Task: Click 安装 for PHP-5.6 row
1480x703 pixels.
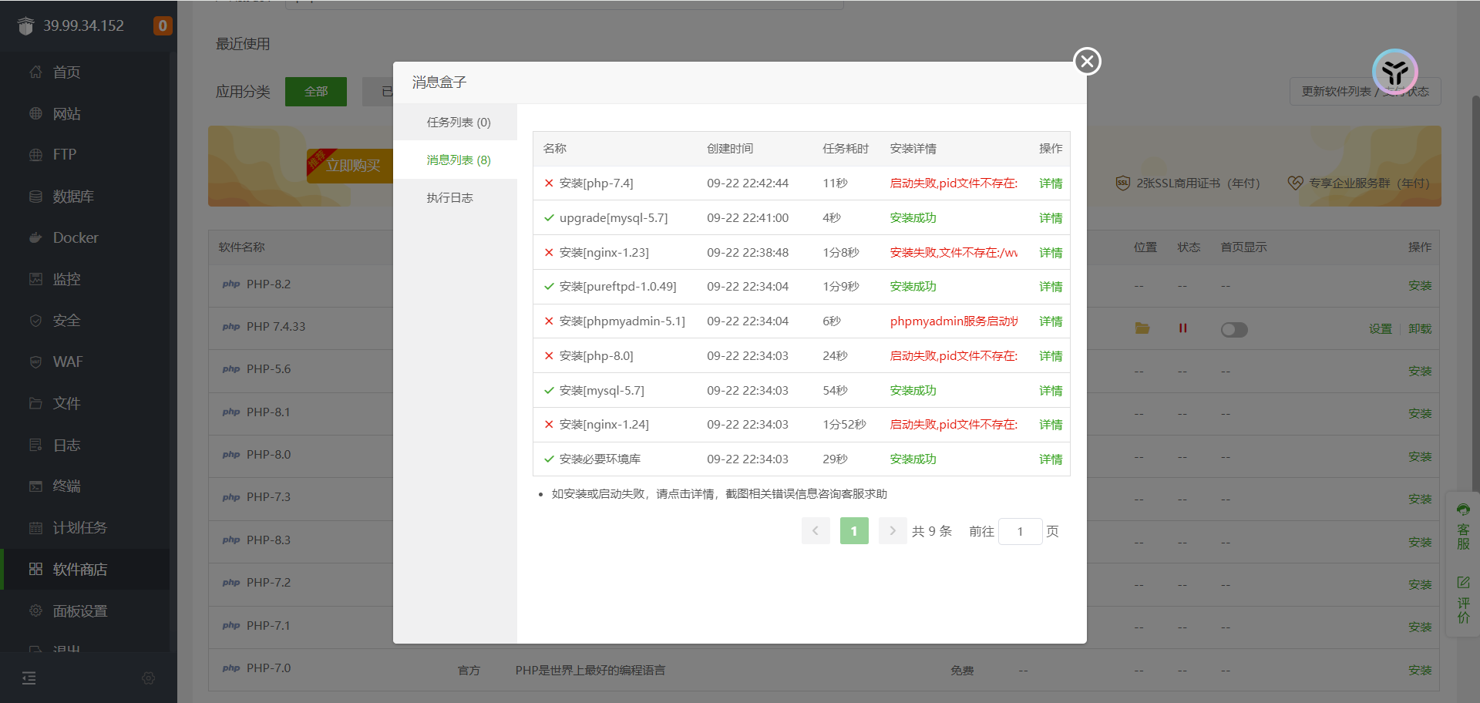Action: (x=1420, y=372)
